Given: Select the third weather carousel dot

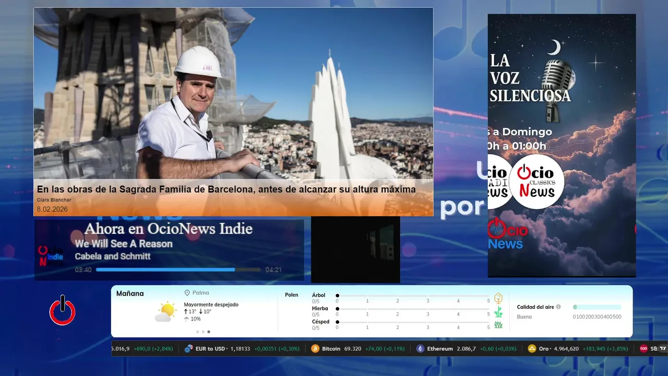Looking at the screenshot, I should coord(209,332).
